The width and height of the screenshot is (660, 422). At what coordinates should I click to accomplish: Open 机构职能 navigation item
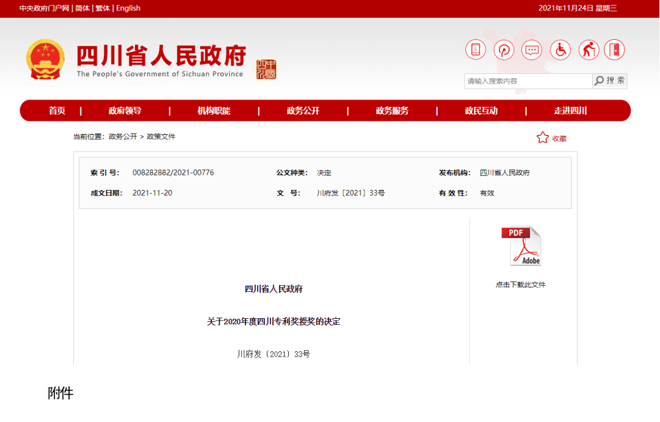coord(214,111)
